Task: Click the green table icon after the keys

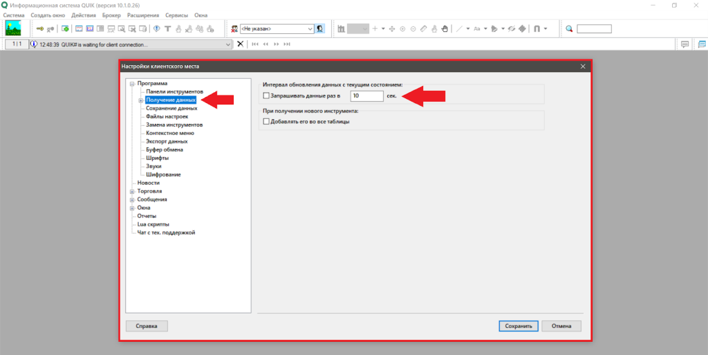Action: 65,29
